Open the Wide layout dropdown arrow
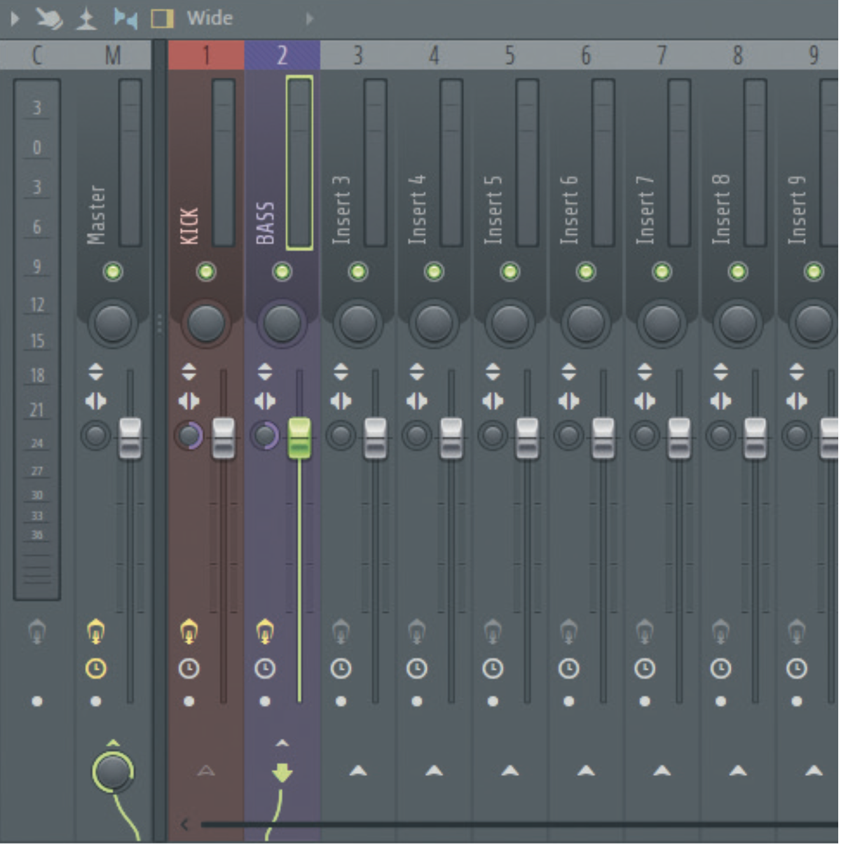 [x=308, y=18]
